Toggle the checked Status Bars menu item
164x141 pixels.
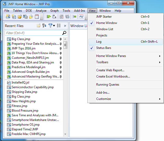(x=125, y=48)
